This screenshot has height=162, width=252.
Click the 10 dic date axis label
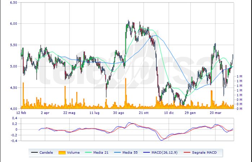[168, 112]
